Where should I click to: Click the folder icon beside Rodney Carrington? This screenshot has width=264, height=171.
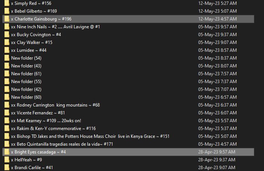[7, 105]
